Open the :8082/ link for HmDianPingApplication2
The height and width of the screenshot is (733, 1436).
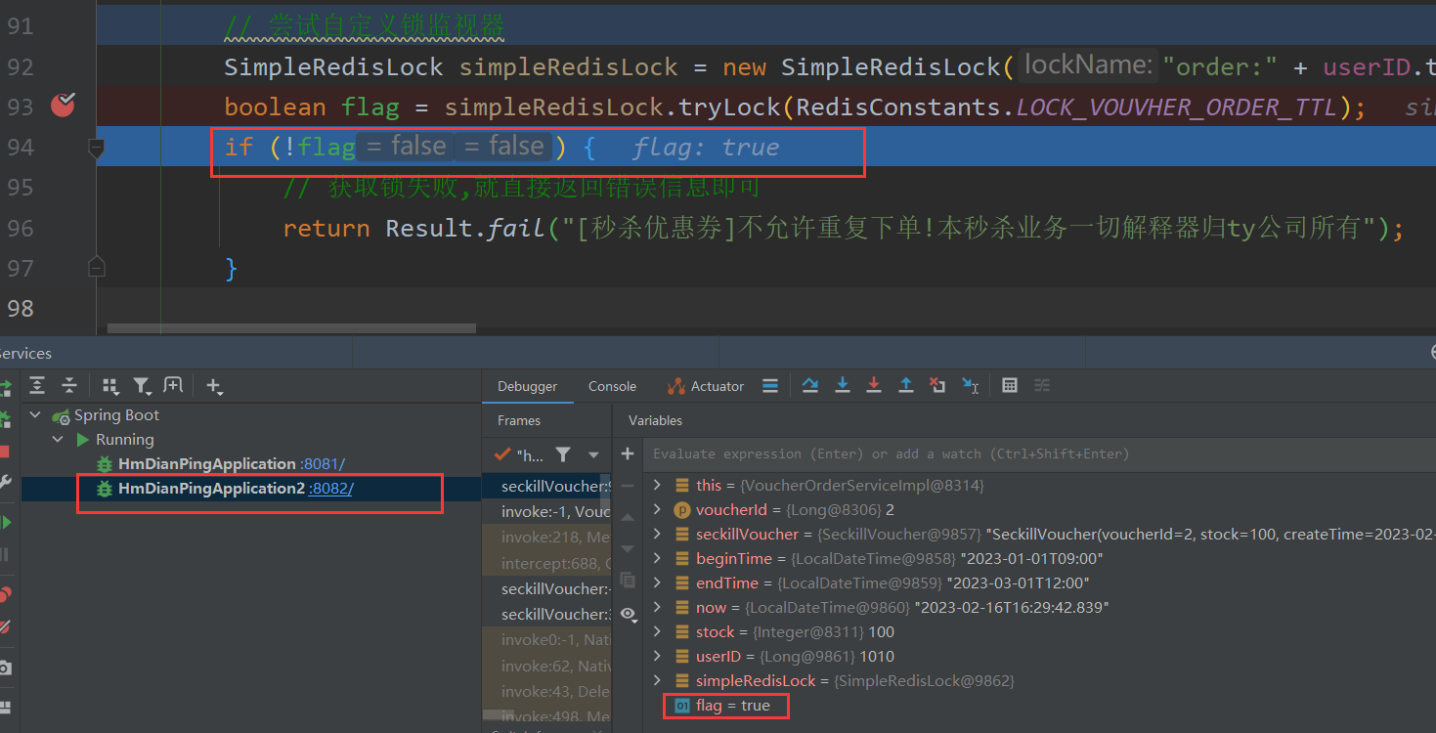pos(330,489)
